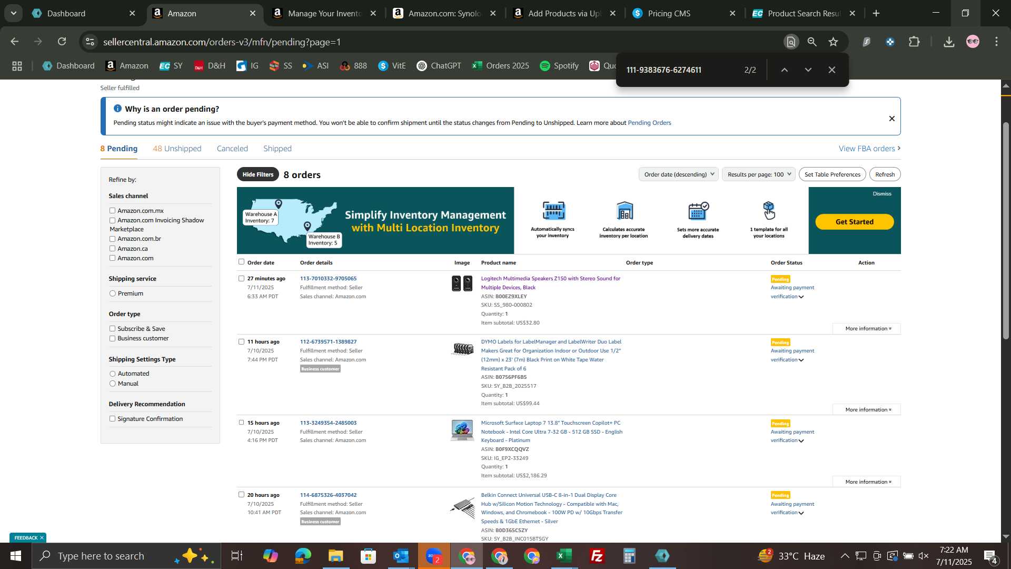1011x569 pixels.
Task: Expand awaiting payment details for DYMO order
Action: (x=801, y=360)
